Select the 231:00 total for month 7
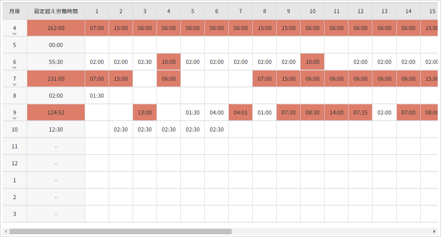This screenshot has width=441, height=237. pyautogui.click(x=56, y=79)
